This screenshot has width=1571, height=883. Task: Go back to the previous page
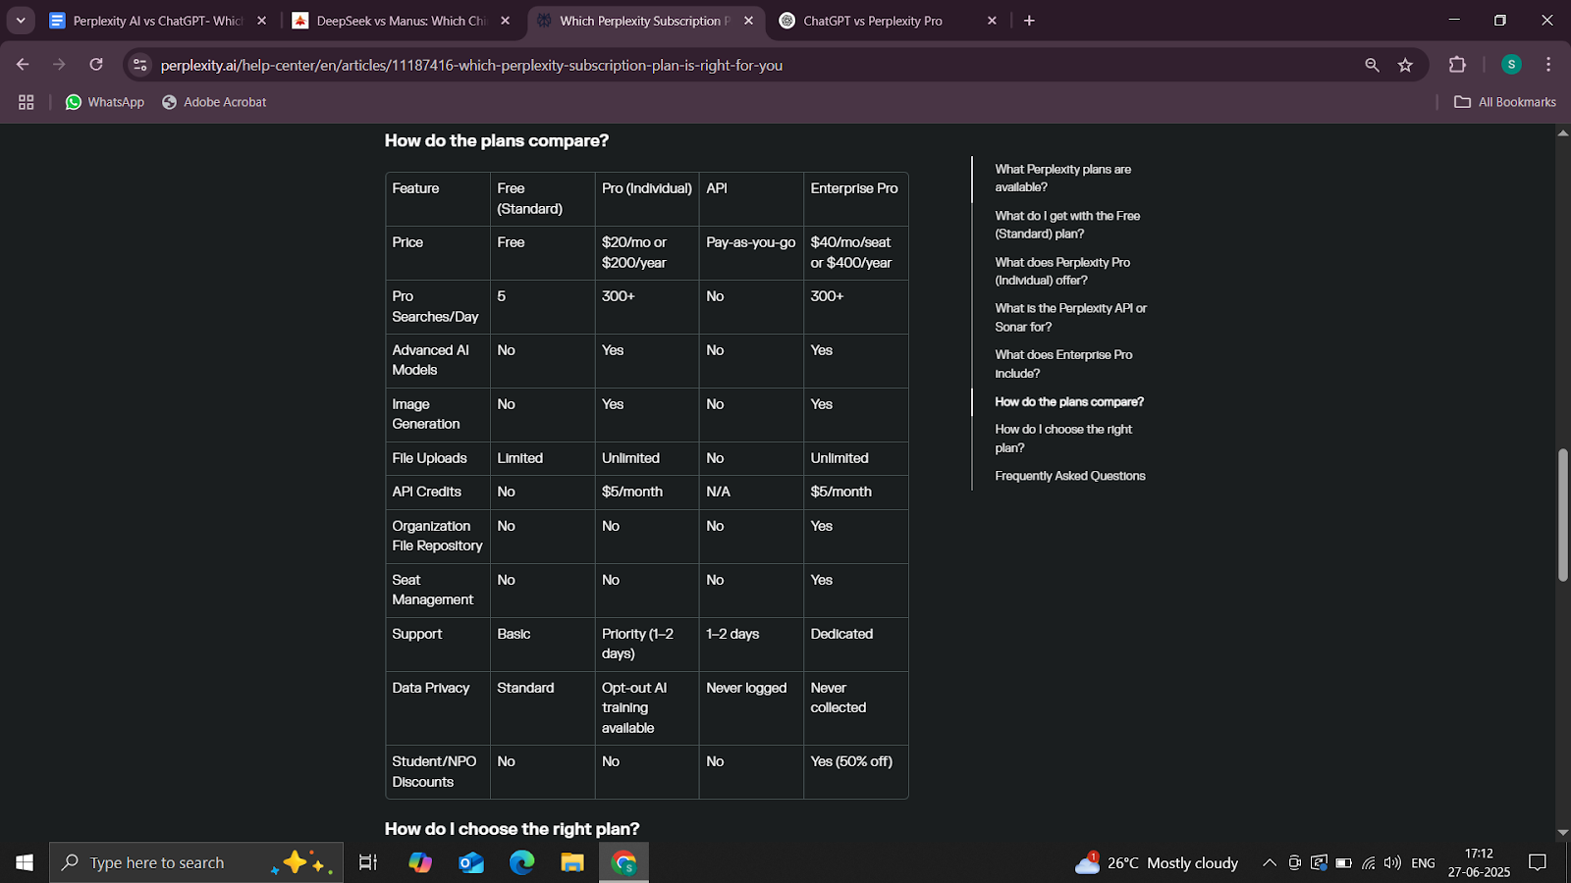[x=23, y=65]
